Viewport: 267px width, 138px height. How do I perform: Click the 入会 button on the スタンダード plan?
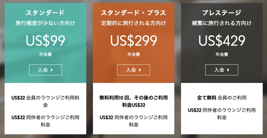[x=45, y=70]
